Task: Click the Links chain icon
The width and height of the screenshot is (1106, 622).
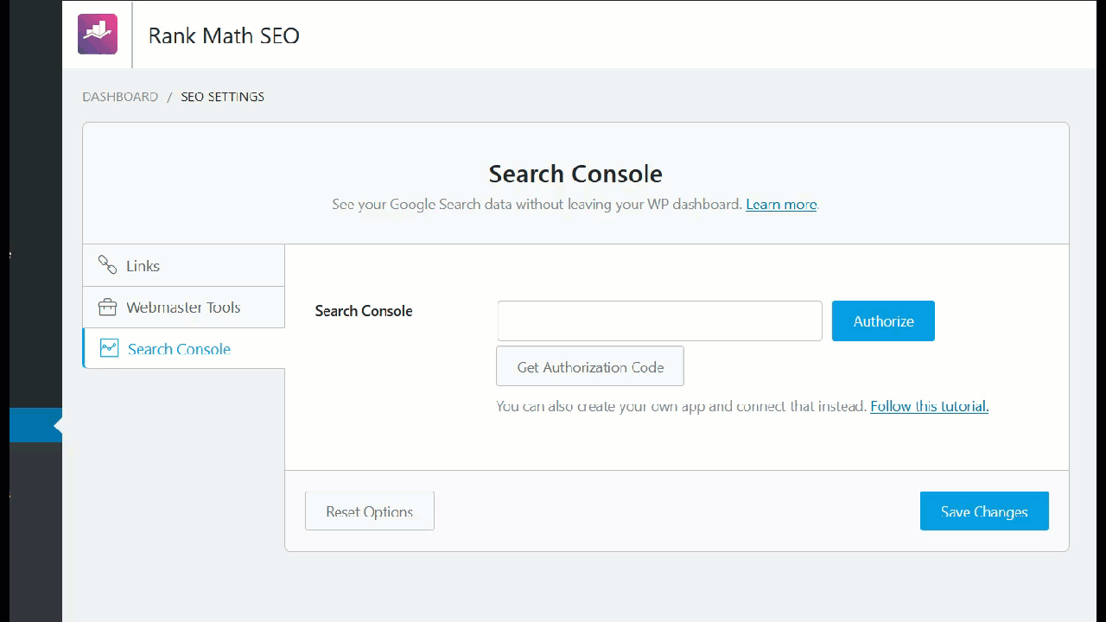Action: pyautogui.click(x=107, y=265)
